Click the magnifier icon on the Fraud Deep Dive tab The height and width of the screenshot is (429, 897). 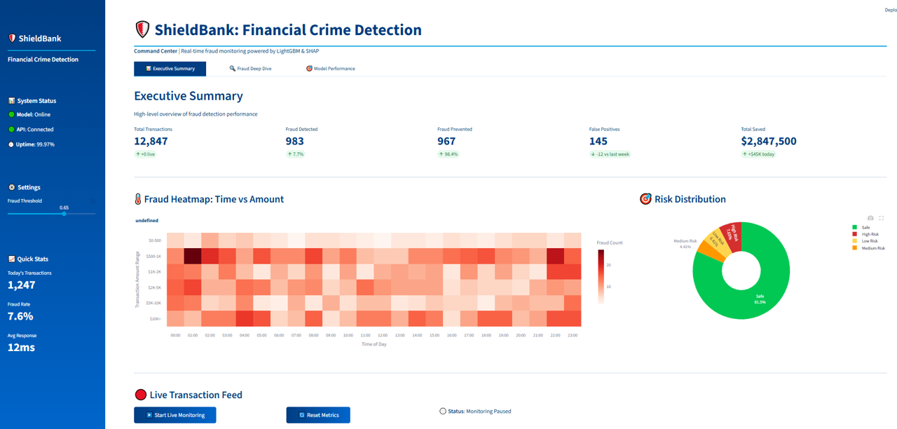pos(233,69)
